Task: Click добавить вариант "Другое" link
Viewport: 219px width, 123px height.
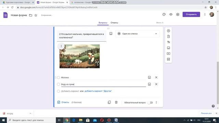Action: pos(98,91)
